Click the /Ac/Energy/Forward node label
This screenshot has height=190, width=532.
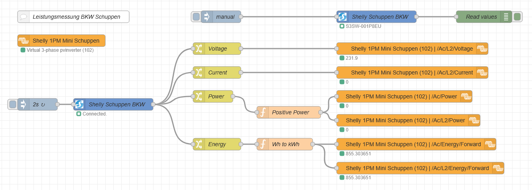pyautogui.click(x=413, y=144)
